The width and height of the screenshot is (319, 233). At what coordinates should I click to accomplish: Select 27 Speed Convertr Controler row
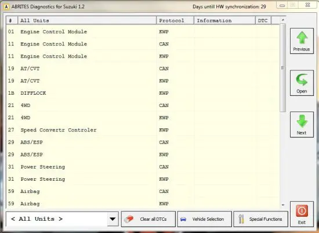(143, 130)
